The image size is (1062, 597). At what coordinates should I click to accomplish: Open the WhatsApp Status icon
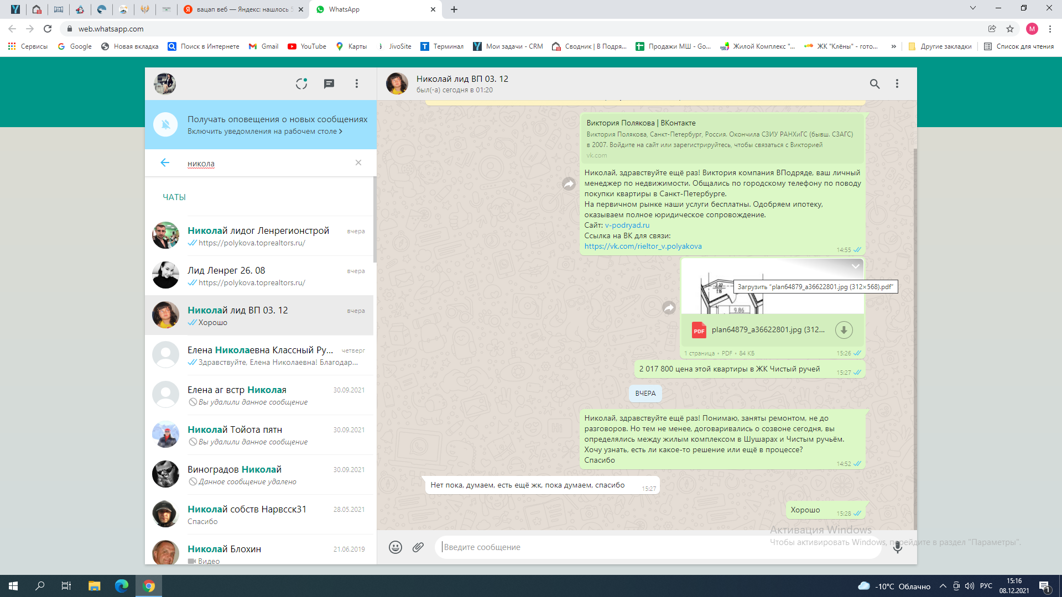click(301, 83)
